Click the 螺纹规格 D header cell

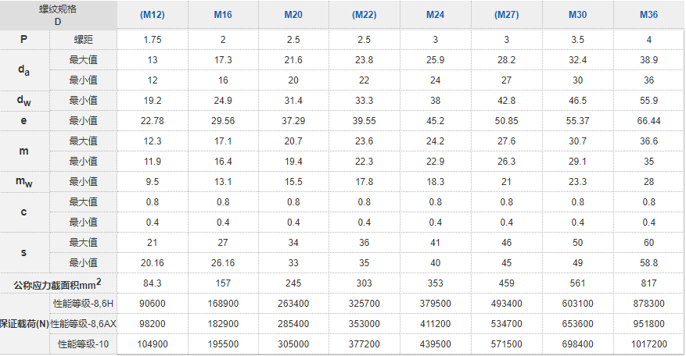pos(59,15)
